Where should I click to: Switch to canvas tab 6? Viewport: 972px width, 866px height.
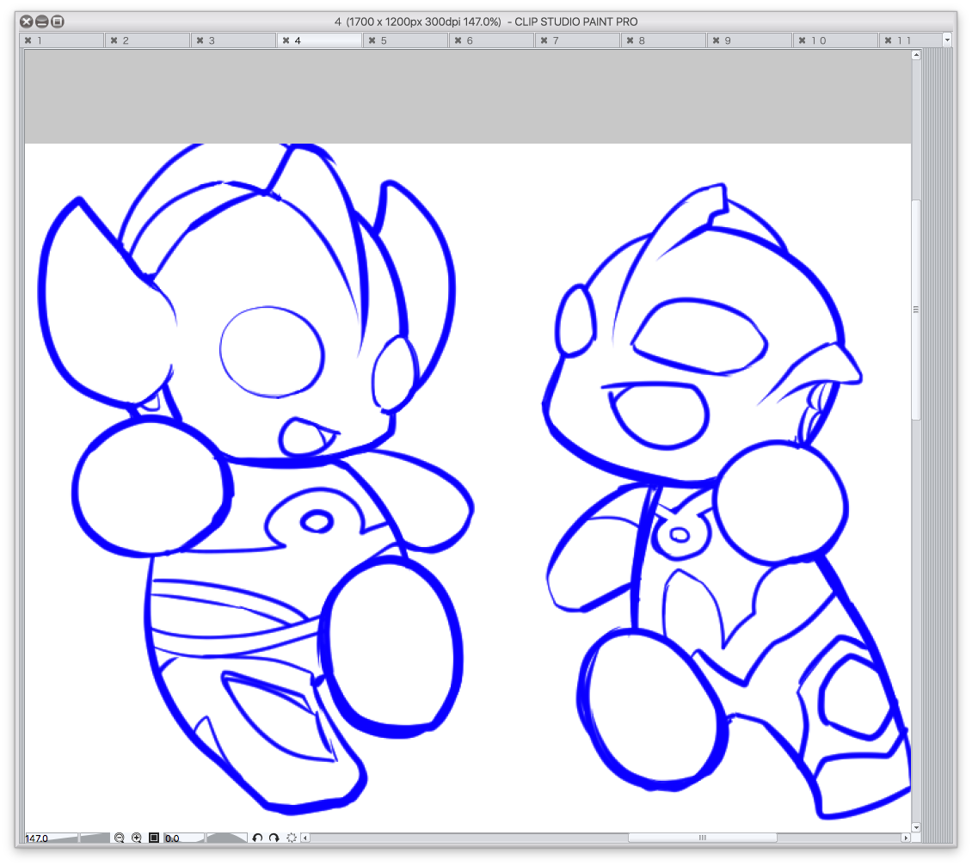492,40
